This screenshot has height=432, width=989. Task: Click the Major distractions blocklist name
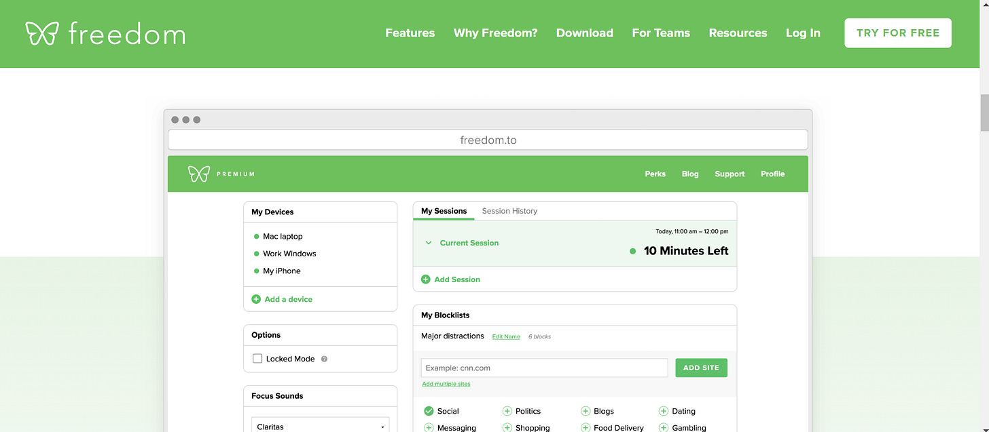point(452,336)
